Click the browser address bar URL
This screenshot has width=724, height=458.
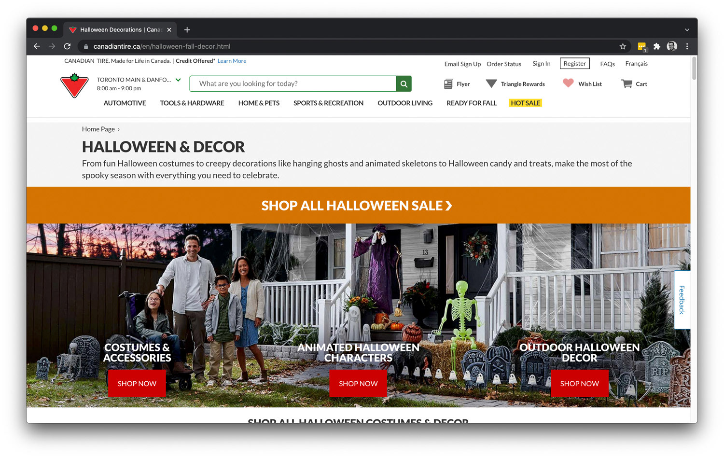162,46
